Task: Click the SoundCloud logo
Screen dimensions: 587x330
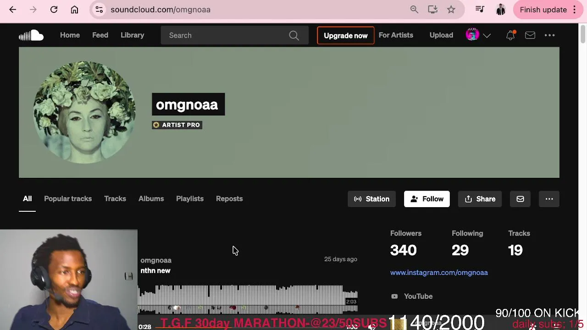Action: 31,35
